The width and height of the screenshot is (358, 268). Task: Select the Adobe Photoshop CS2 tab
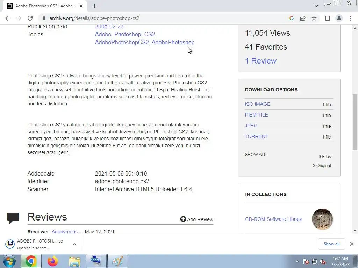(44, 6)
